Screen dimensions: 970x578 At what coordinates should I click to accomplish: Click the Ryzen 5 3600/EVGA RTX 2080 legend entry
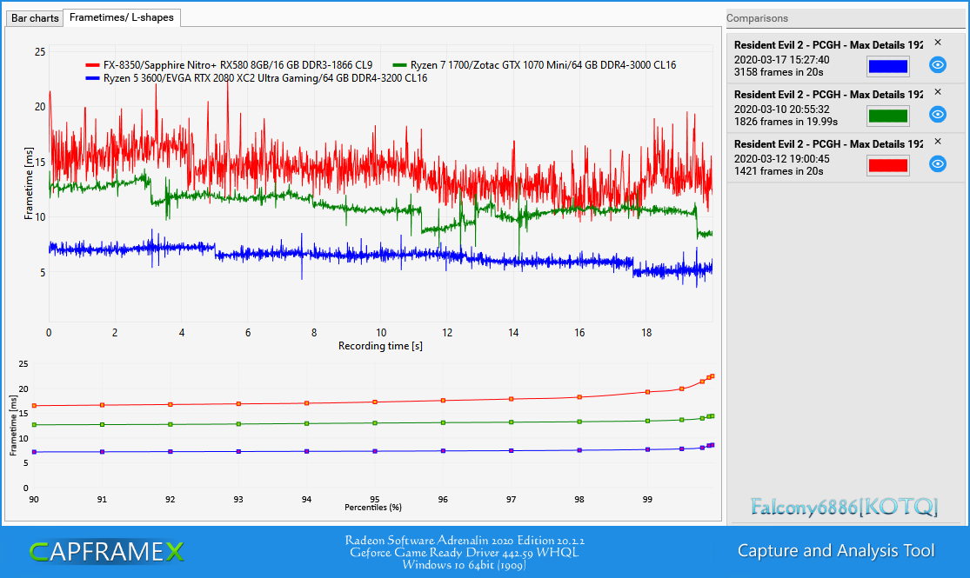click(x=256, y=78)
